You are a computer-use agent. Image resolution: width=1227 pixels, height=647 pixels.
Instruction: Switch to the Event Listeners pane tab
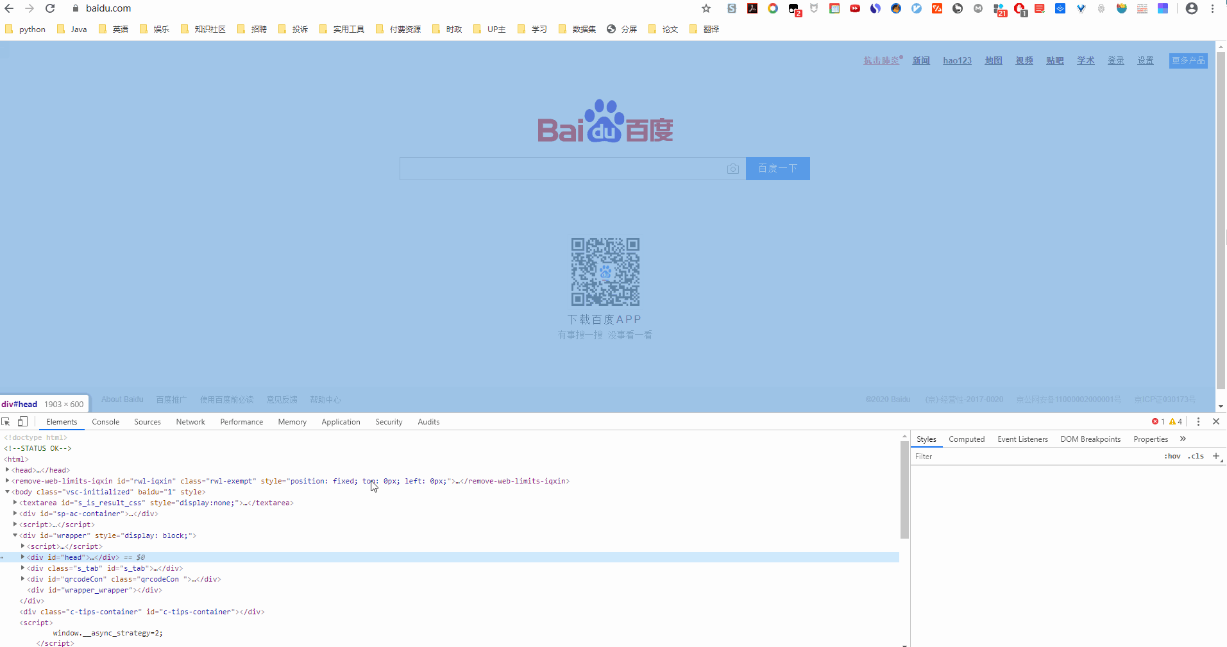(x=1022, y=439)
